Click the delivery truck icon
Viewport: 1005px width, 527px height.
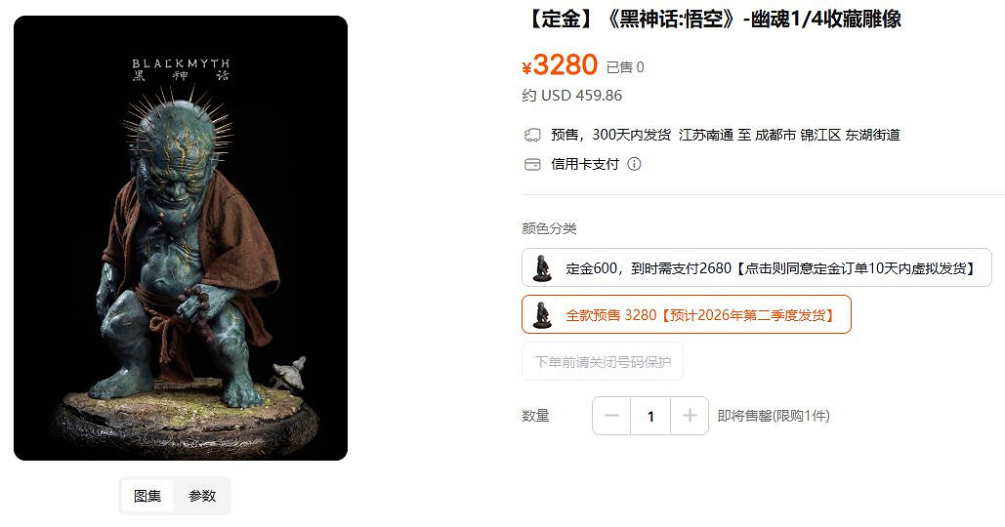click(532, 135)
